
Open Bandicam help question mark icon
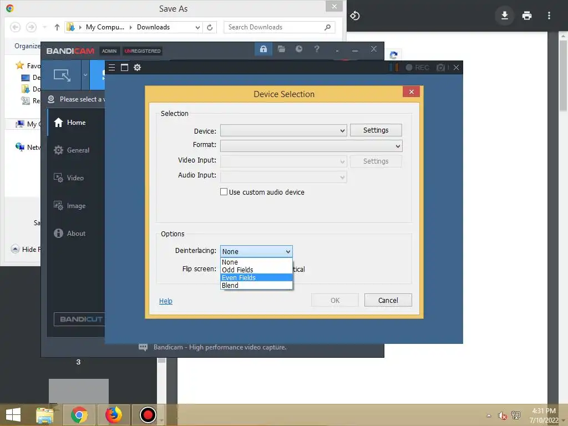[317, 49]
